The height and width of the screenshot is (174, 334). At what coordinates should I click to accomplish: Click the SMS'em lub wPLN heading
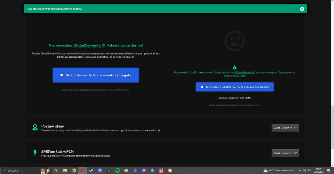coord(57,152)
